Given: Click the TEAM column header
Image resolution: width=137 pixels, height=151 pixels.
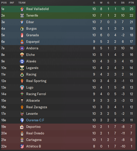Looking at the screenshot, I should pos(22,3).
